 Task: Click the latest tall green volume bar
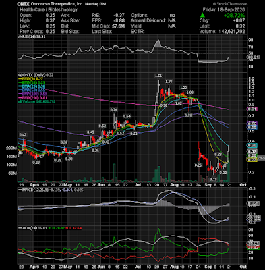229,172
